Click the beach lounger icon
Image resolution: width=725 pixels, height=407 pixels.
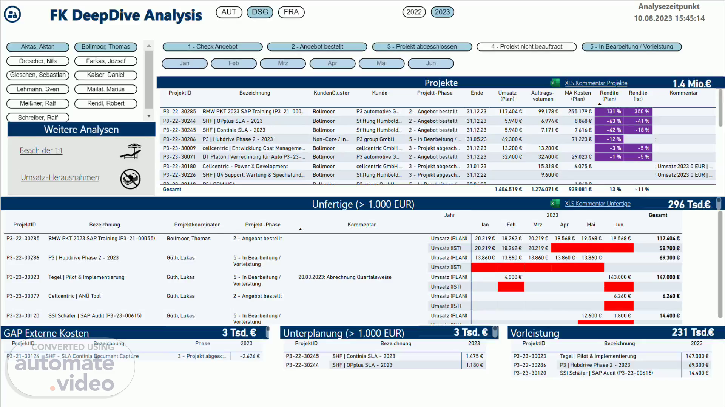(131, 151)
